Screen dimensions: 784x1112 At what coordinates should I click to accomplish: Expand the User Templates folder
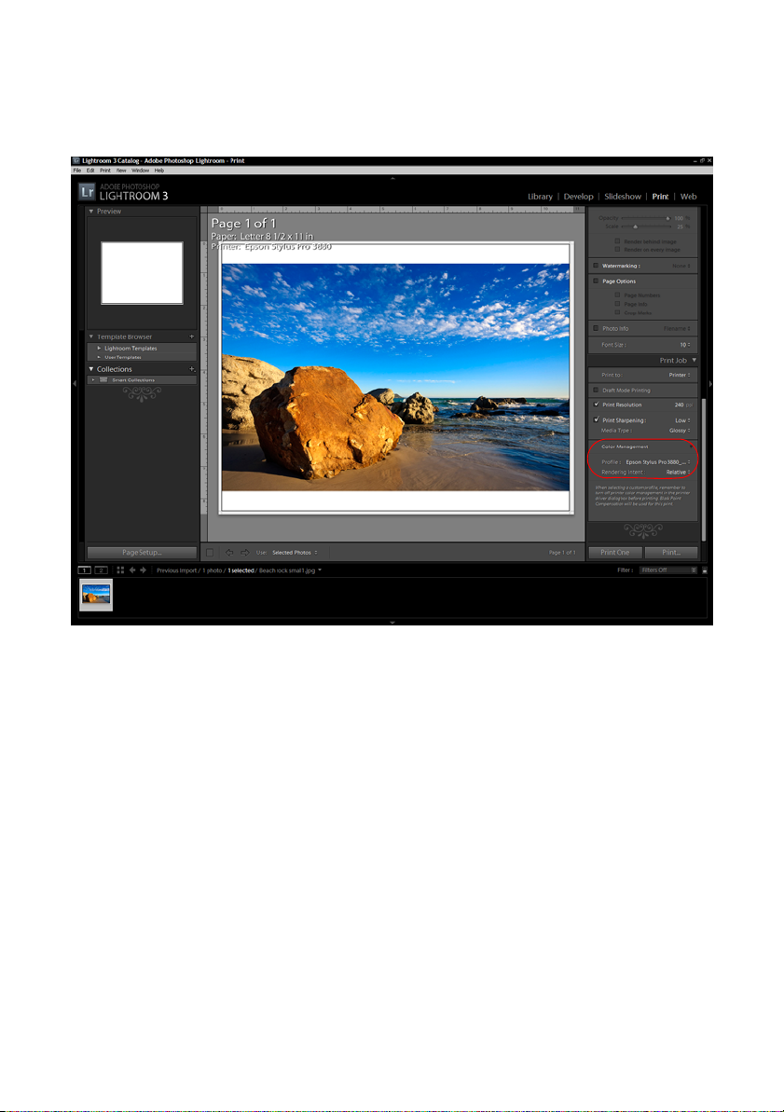point(99,357)
